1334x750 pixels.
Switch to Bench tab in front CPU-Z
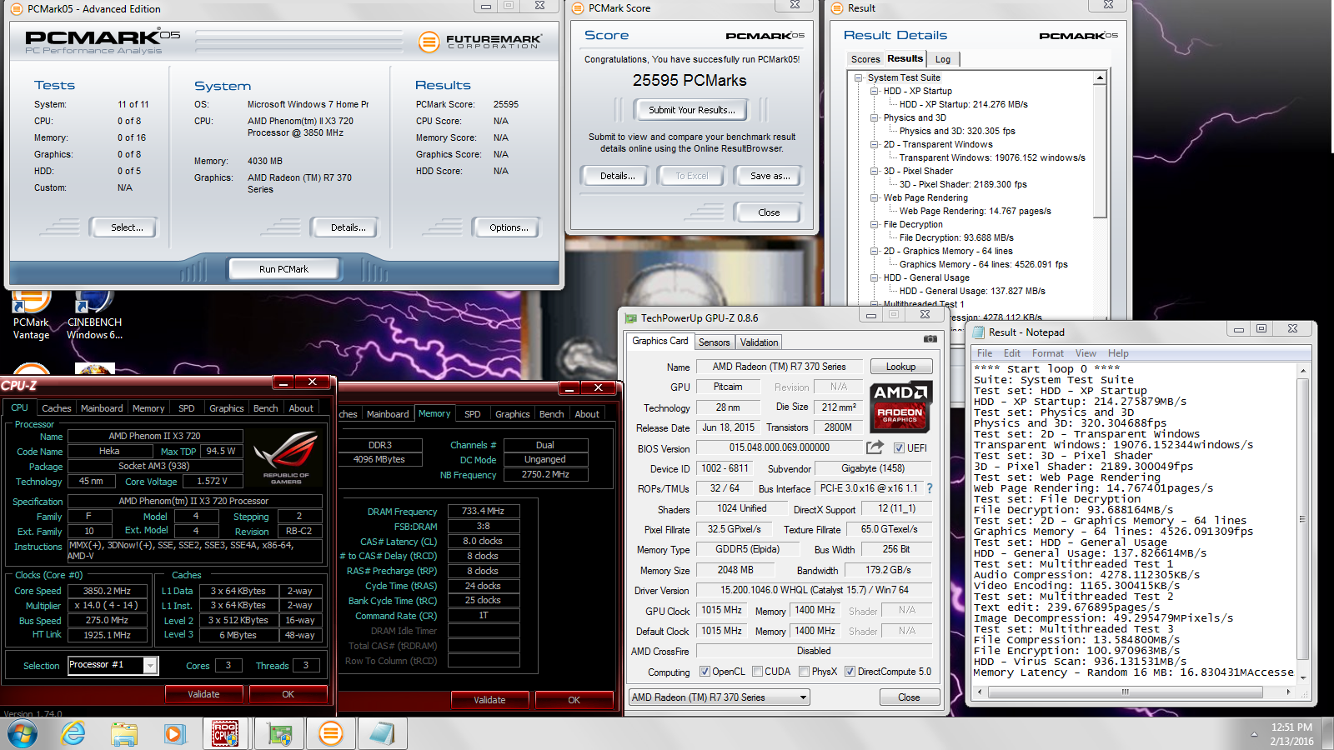265,408
